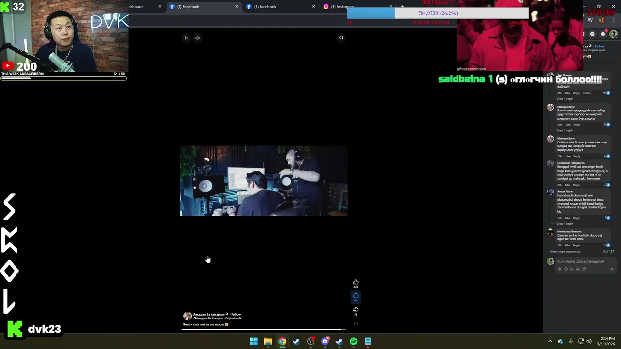Screen dimensions: 621x349
Task: Open Notepad from the taskbar
Action: pyautogui.click(x=368, y=341)
